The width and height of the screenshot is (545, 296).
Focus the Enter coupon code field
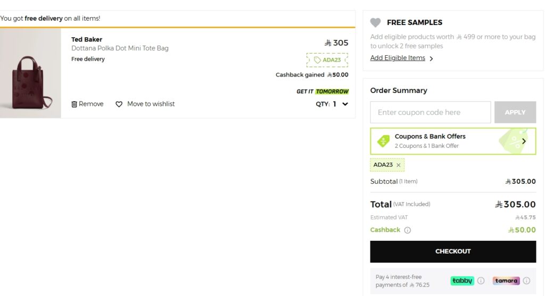[x=430, y=112]
